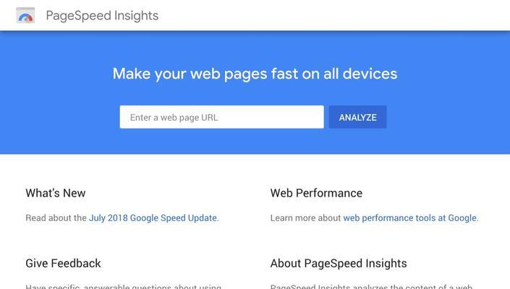Click the ANALYZE button
Image resolution: width=510 pixels, height=289 pixels.
(358, 117)
